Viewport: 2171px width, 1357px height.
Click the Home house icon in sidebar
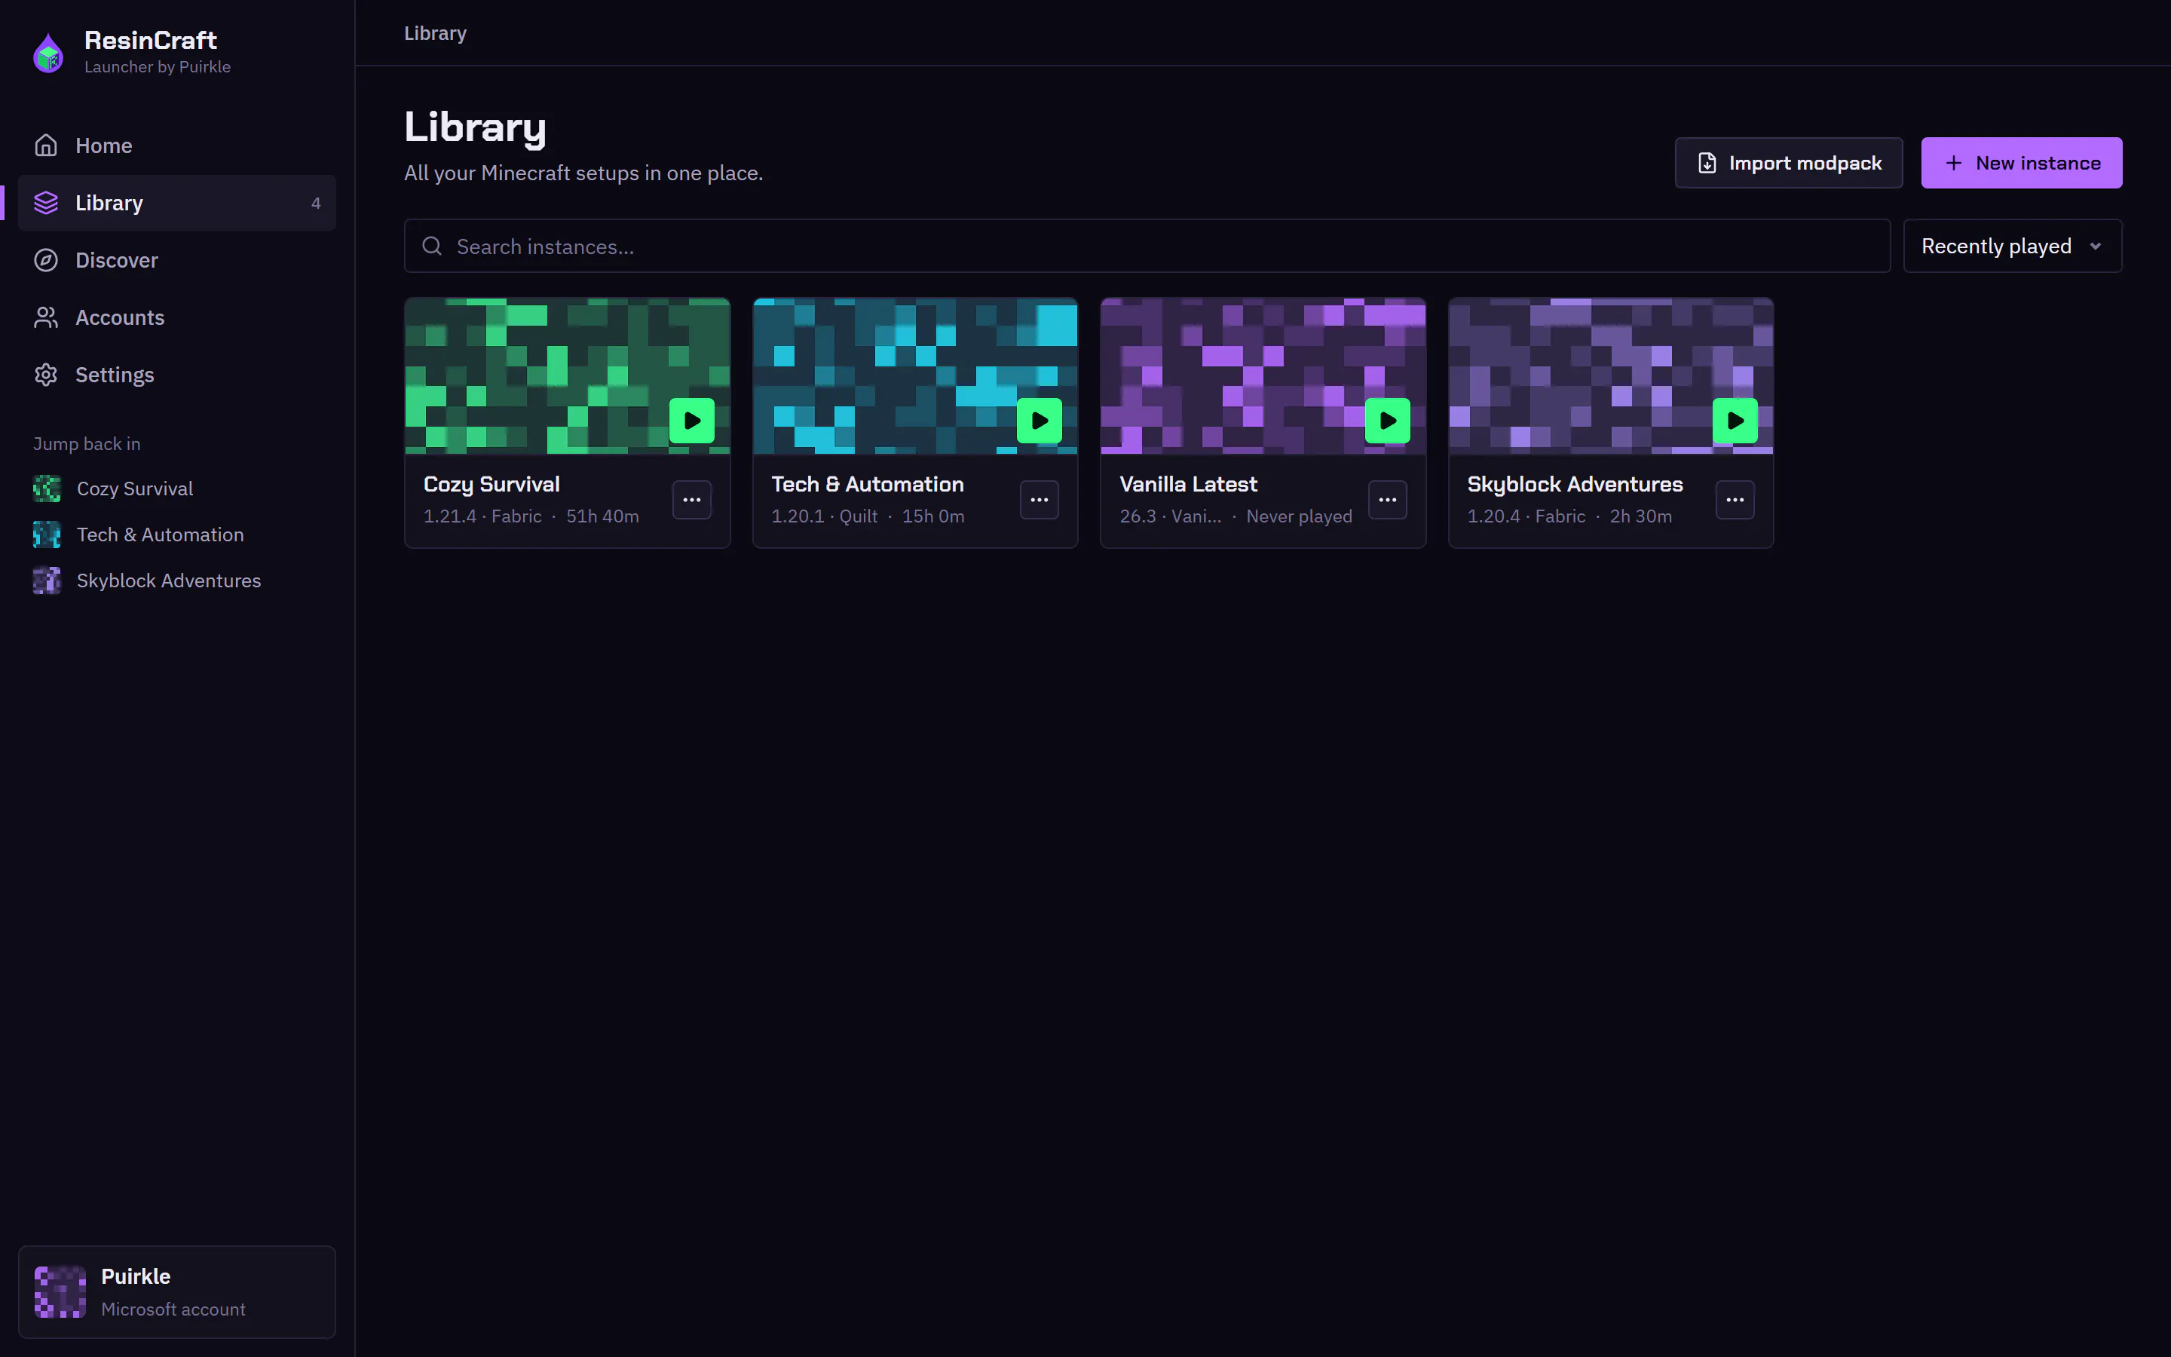46,146
